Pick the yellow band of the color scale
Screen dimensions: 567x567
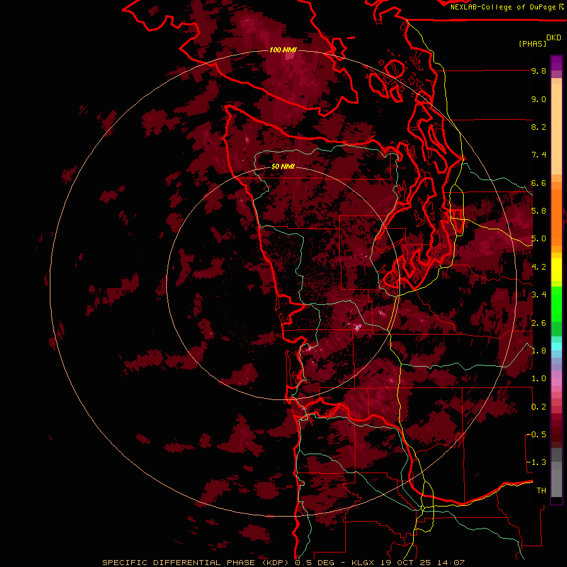coord(556,270)
